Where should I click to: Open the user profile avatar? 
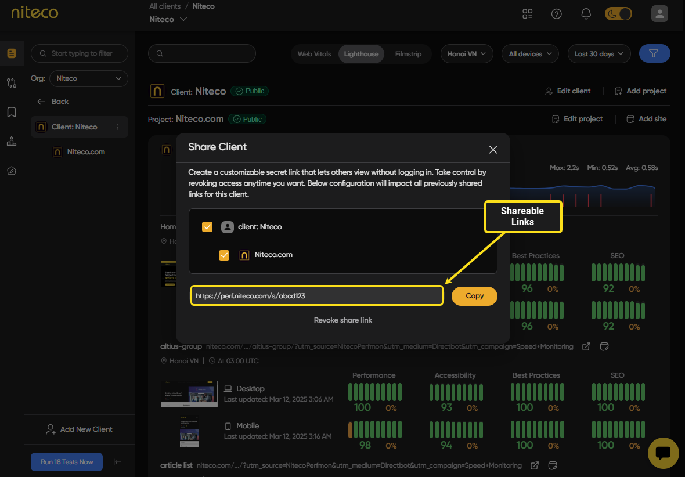tap(659, 14)
